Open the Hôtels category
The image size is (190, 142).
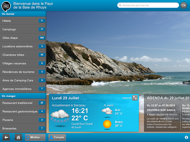coord(23,21)
